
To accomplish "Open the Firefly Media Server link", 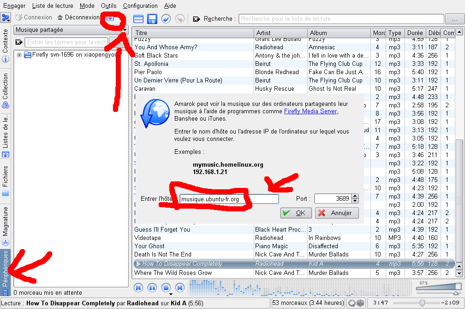I will (310, 111).
